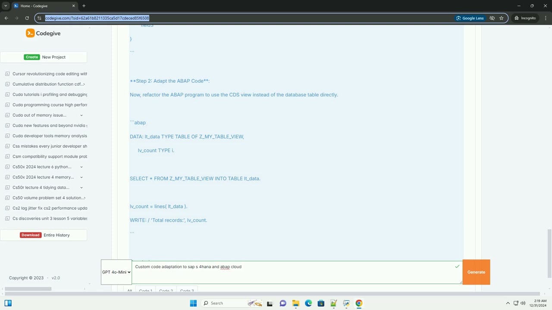Image resolution: width=552 pixels, height=310 pixels.
Task: Open 'Css mistakes every junior developer' project
Action: click(50, 146)
